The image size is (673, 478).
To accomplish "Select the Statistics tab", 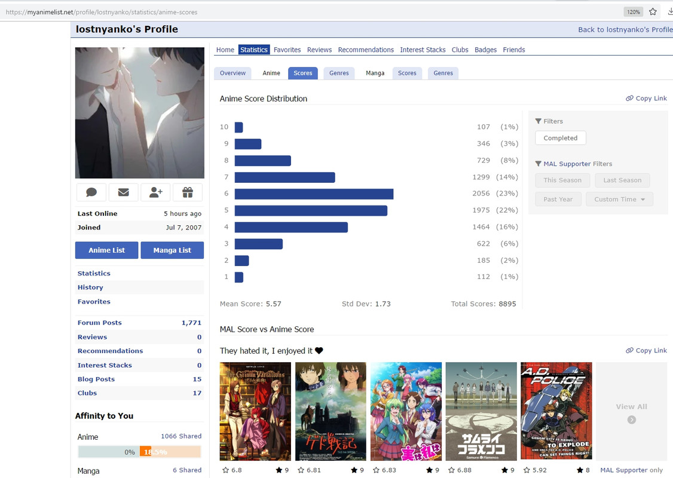I will (254, 50).
